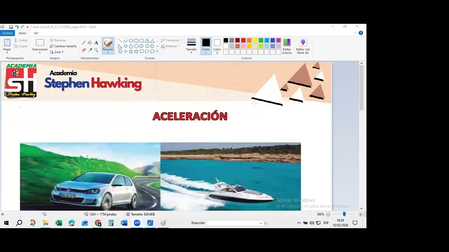Open the Seleccionar dropdown arrow
449x252 pixels.
[40, 53]
